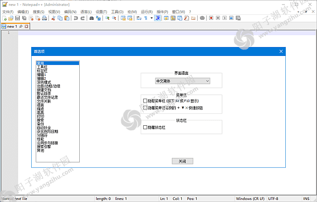Open the 插件(P) menu

click(x=162, y=12)
